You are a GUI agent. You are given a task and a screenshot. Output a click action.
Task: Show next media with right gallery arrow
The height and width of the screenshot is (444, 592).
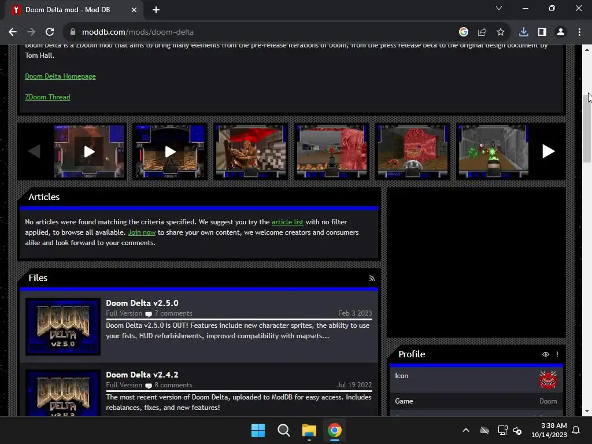click(548, 151)
